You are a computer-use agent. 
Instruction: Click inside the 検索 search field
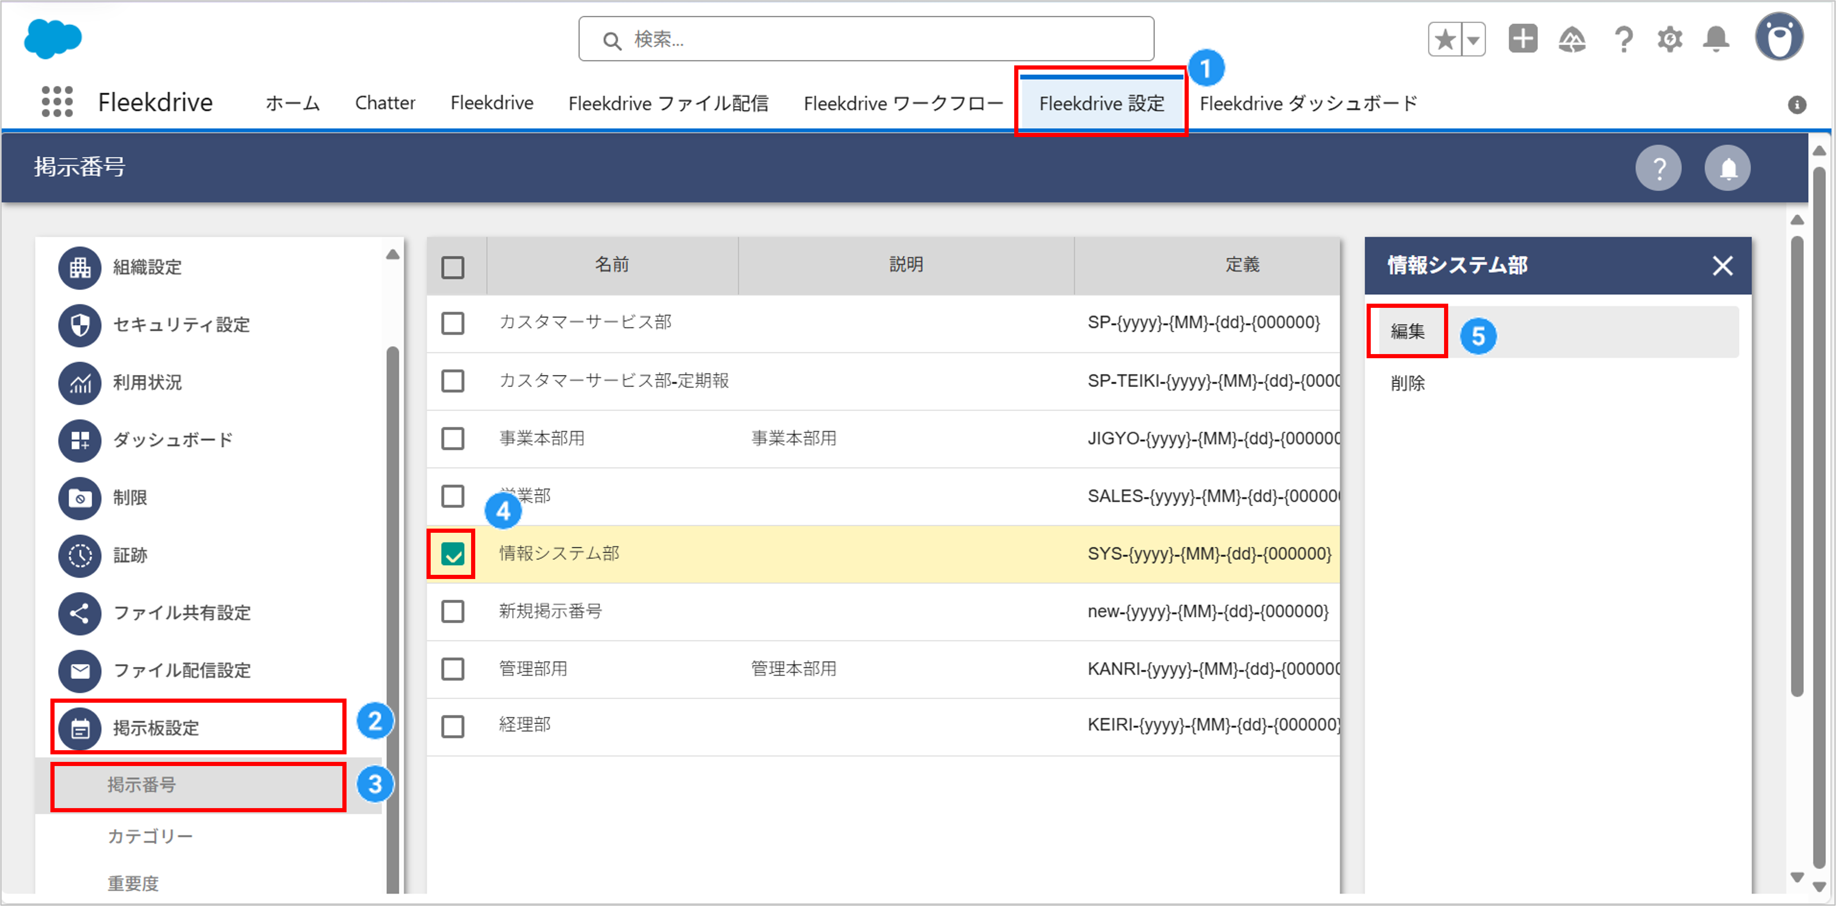[866, 39]
